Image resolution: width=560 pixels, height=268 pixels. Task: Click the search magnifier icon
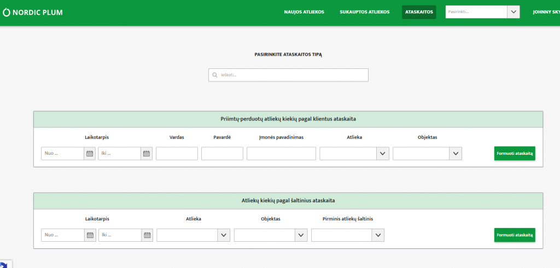pyautogui.click(x=215, y=75)
